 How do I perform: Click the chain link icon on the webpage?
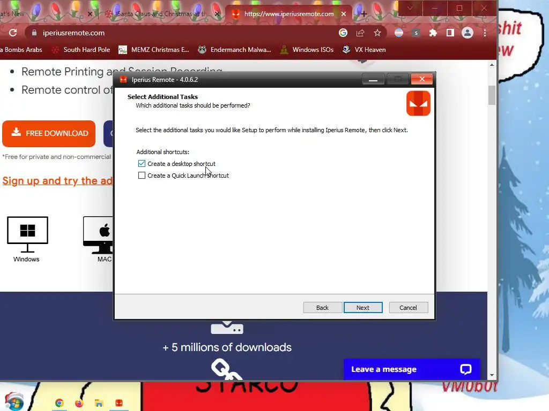[226, 369]
